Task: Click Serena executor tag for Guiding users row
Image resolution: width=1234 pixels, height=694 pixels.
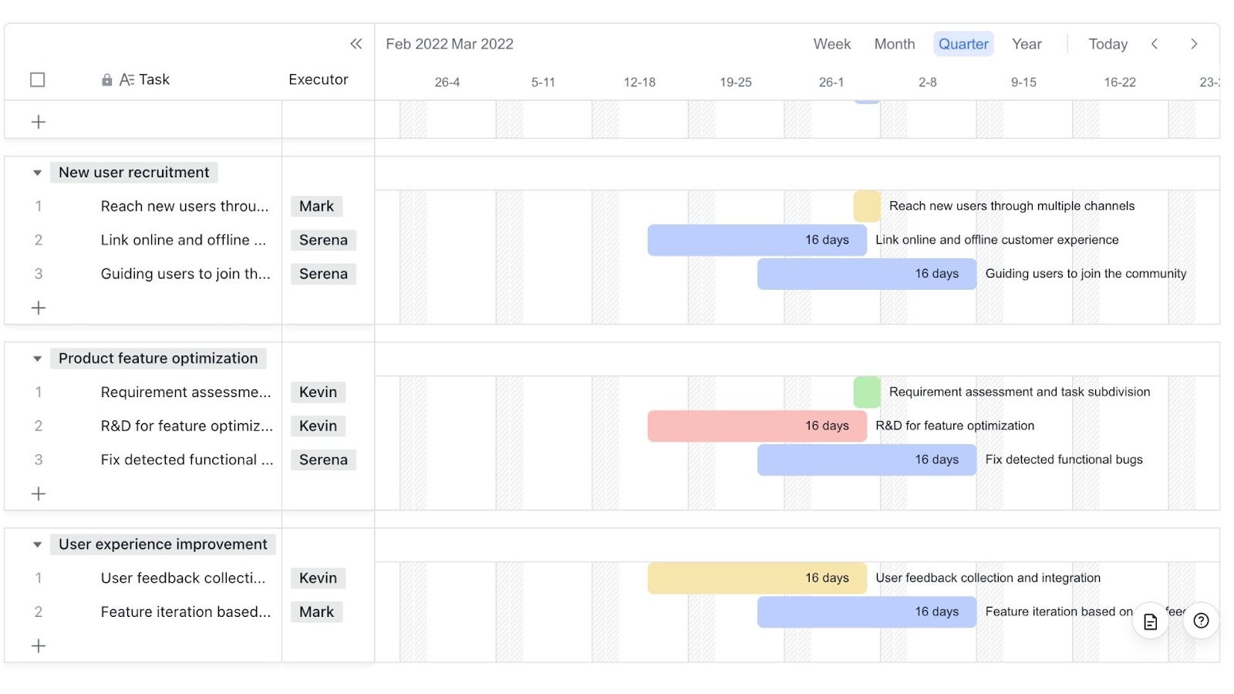Action: 323,274
